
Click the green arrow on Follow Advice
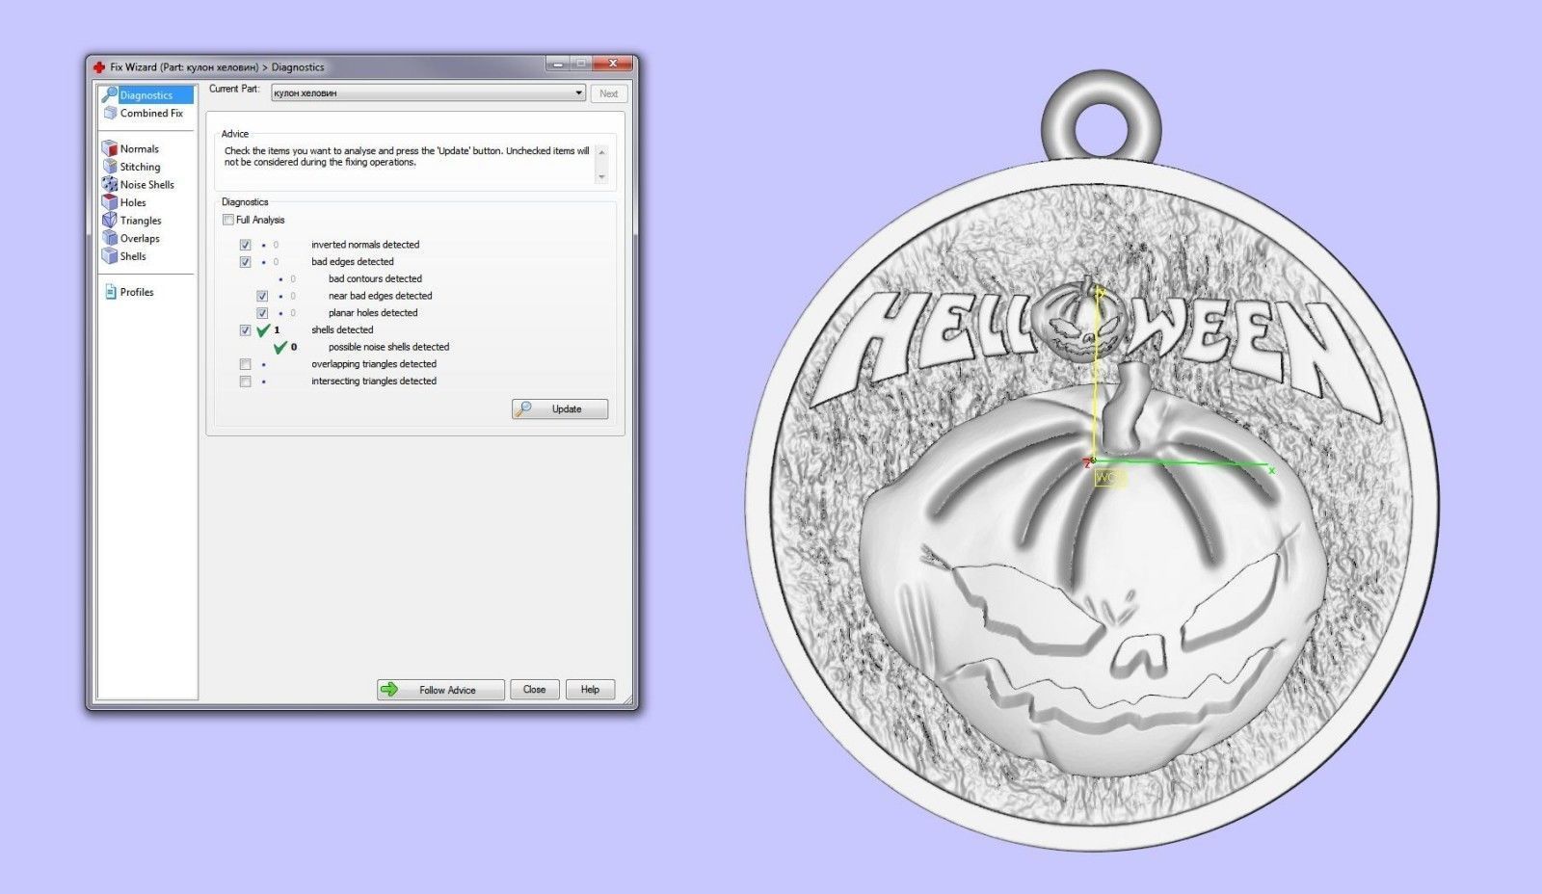point(389,690)
